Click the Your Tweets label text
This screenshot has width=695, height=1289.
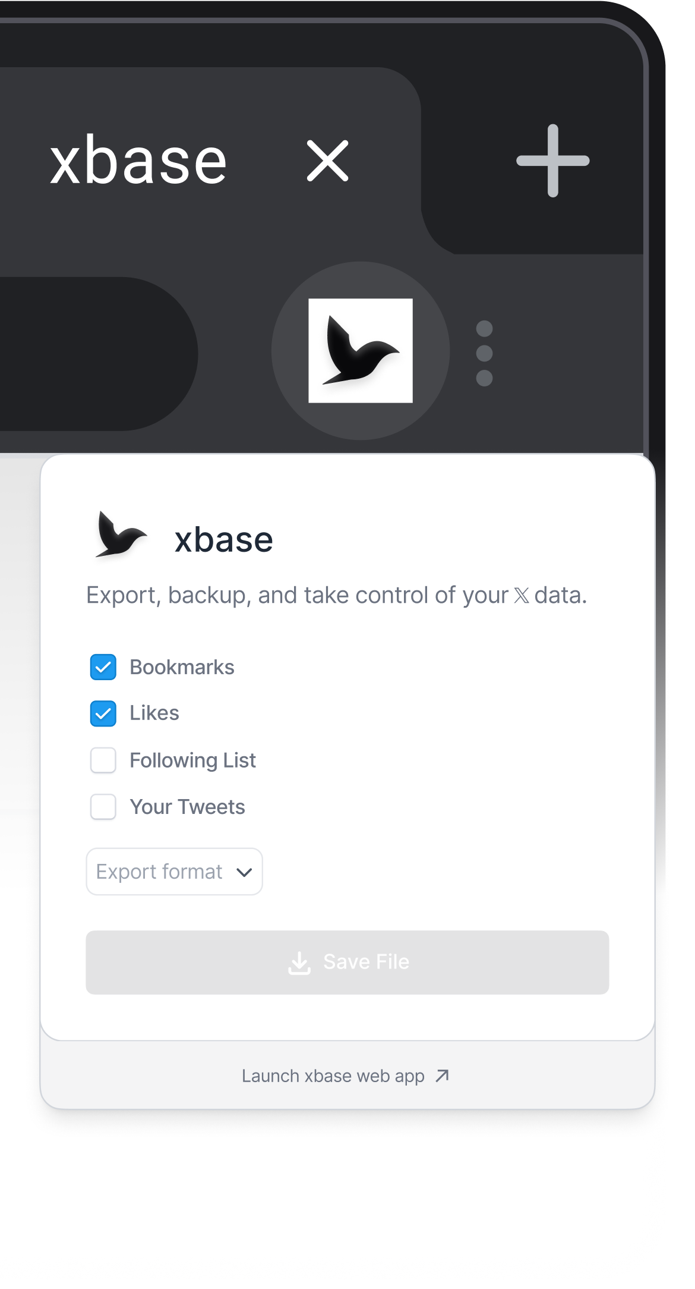pyautogui.click(x=187, y=807)
